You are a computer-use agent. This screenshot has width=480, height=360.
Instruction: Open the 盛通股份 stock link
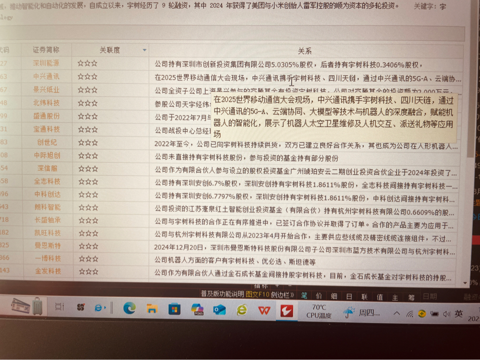click(46, 116)
